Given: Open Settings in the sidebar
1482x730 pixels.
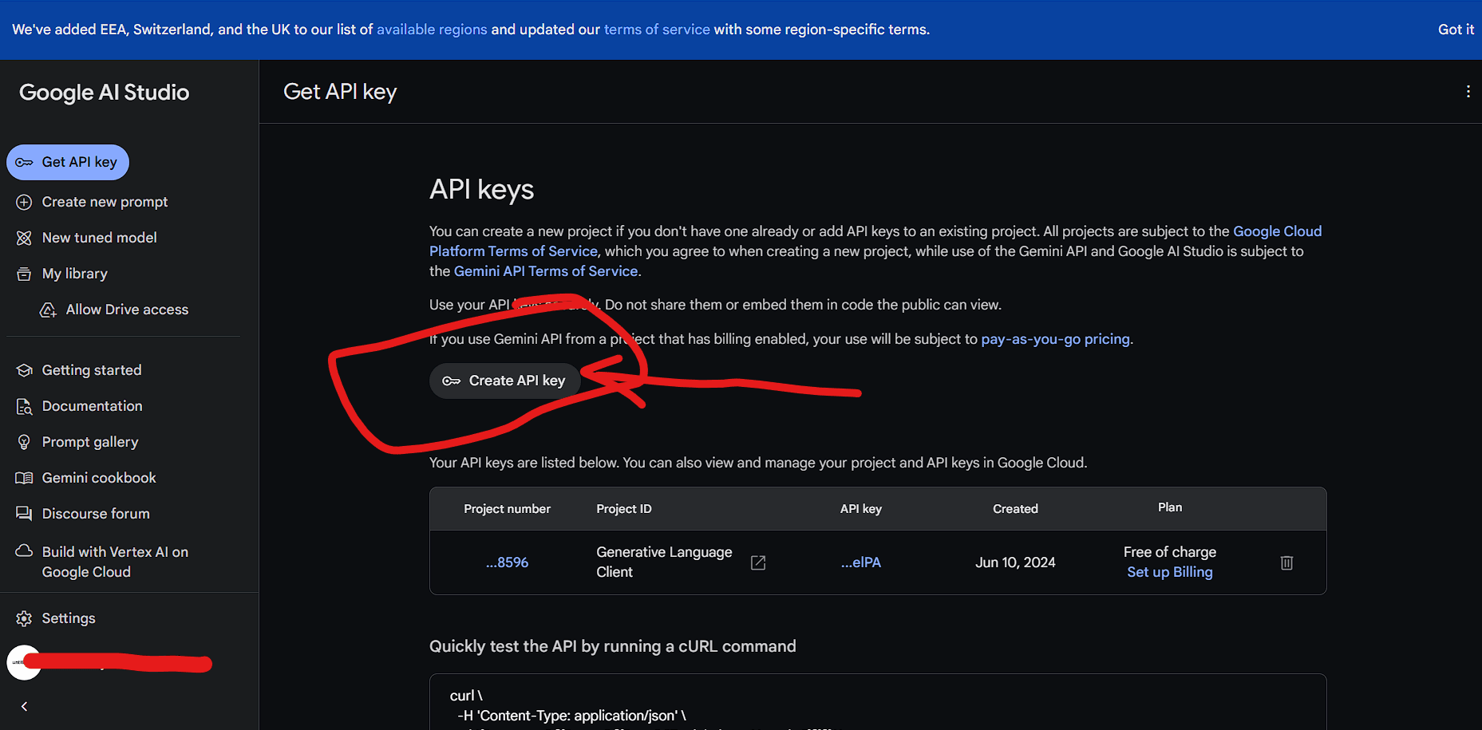Looking at the screenshot, I should [x=68, y=618].
